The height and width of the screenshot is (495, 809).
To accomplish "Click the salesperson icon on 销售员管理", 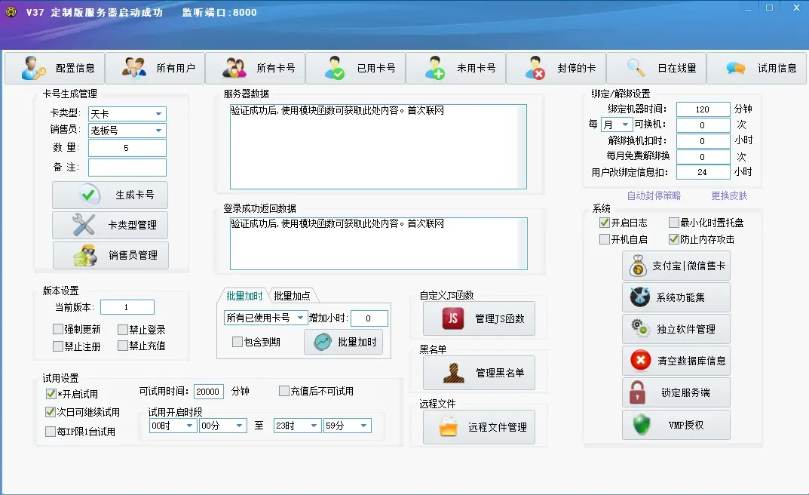I will 85,255.
